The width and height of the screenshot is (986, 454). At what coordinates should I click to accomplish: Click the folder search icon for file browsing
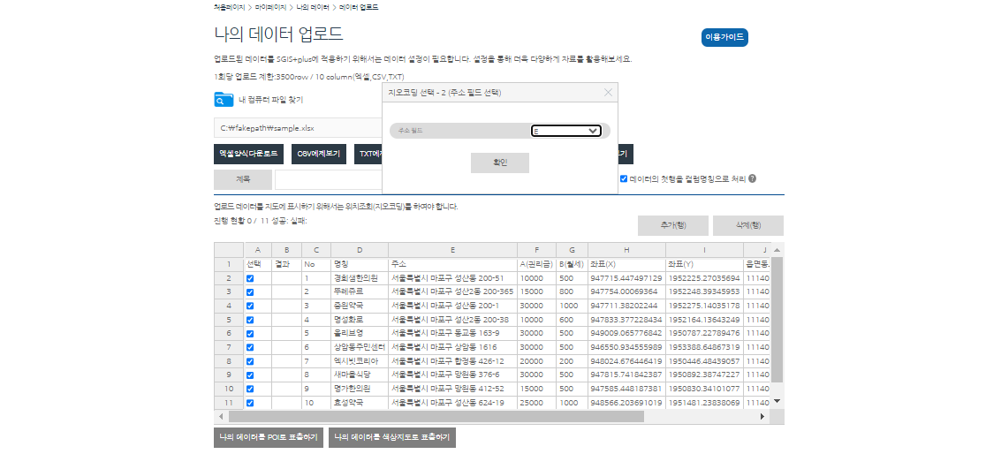(224, 99)
